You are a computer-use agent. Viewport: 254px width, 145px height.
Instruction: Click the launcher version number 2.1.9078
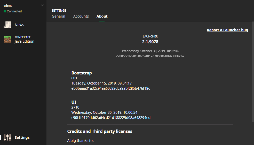click(x=150, y=42)
